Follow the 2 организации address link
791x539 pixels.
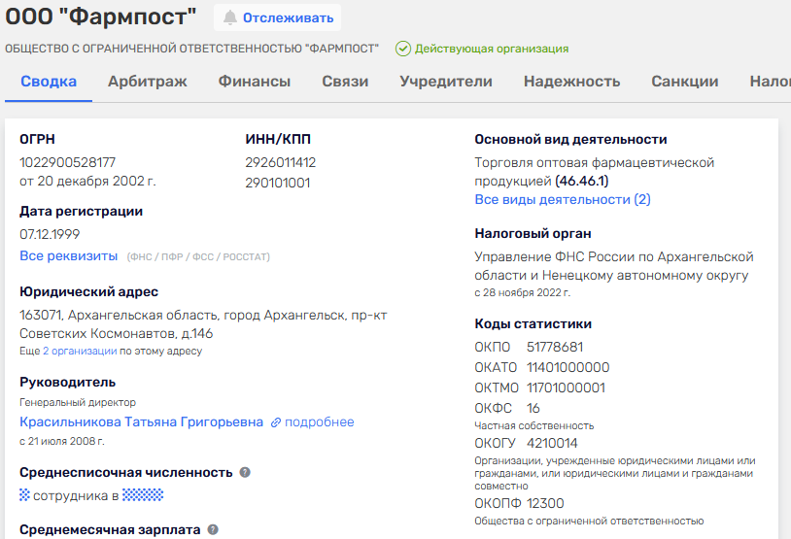click(x=80, y=351)
